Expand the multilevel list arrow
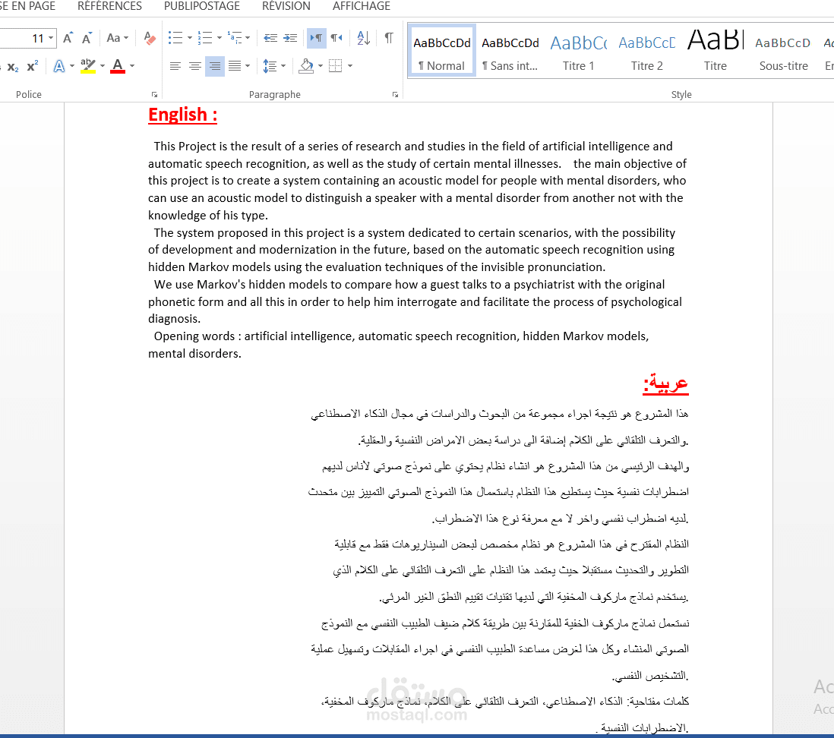834x738 pixels. pos(248,38)
